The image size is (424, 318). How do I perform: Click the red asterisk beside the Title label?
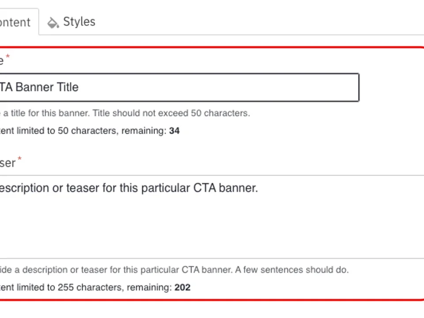[8, 57]
